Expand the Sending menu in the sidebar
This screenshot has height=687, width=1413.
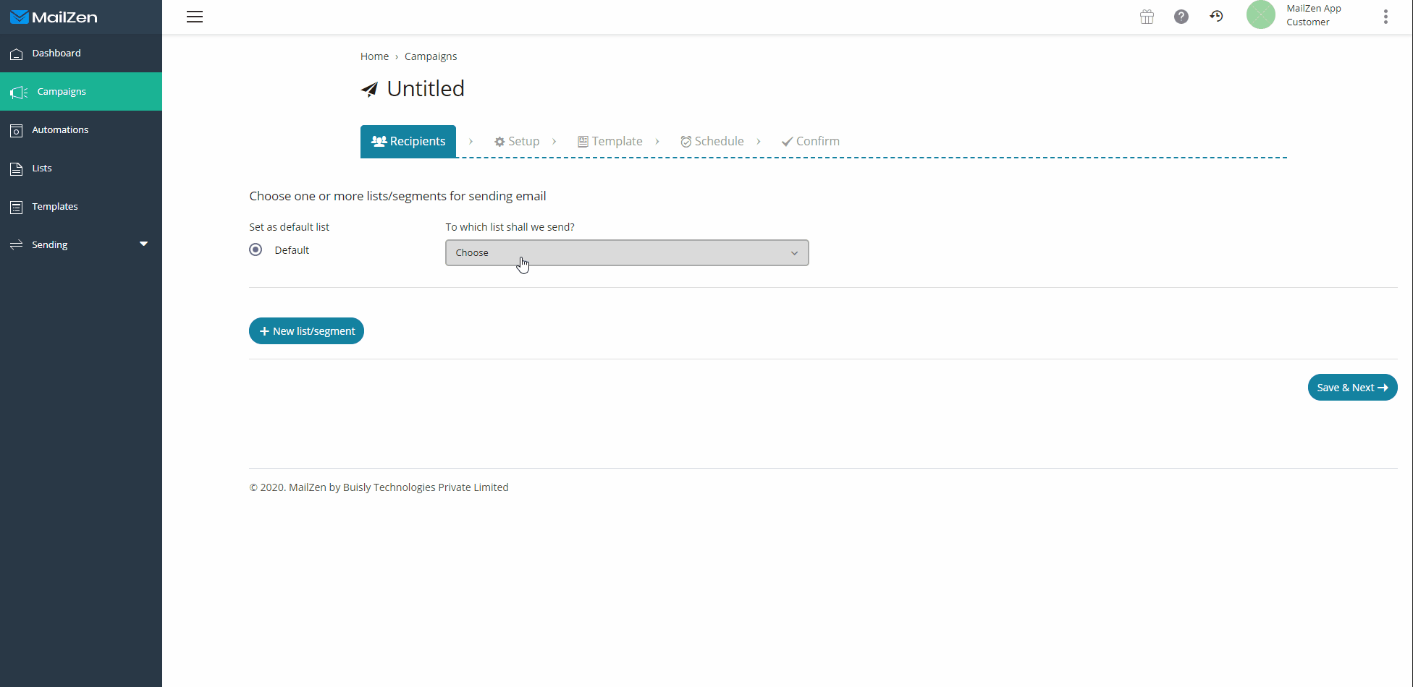(50, 244)
